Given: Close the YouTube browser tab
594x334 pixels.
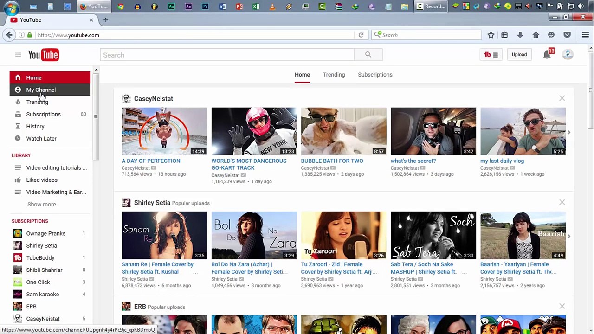Looking at the screenshot, I should pos(91,20).
